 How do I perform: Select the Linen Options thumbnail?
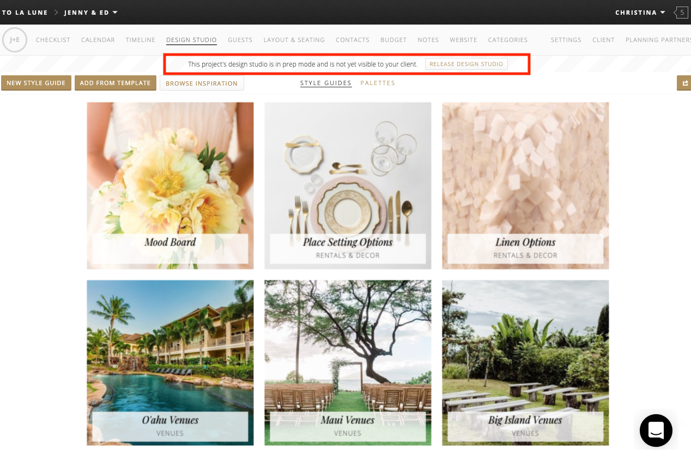[x=525, y=186]
